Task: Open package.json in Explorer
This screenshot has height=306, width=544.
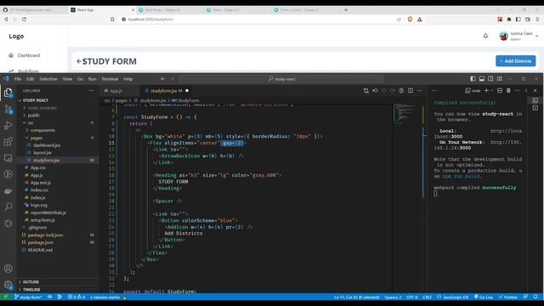Action: tap(40, 242)
